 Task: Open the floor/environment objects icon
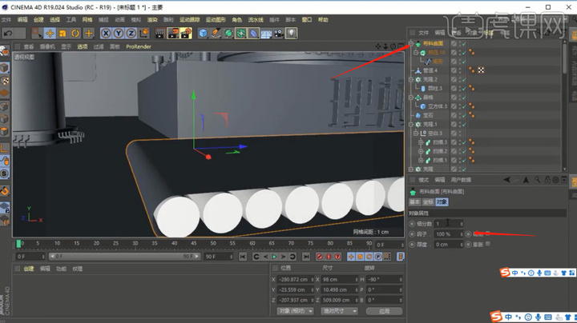click(266, 34)
